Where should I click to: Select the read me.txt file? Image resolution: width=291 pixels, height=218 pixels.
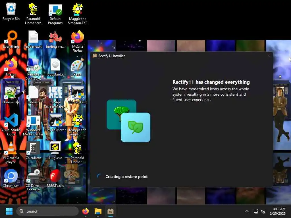click(x=33, y=39)
